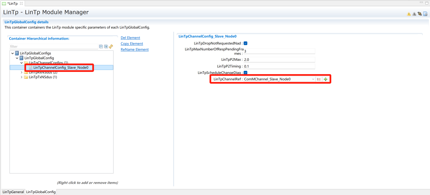This screenshot has width=430, height=195.
Task: Uncheck the LinTpDropNotRequestedNad checkbox
Action: 245,43
